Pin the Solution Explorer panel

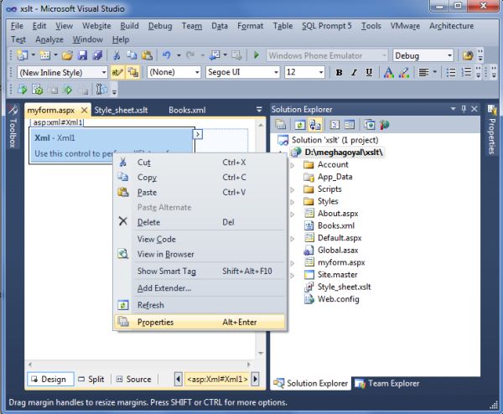pos(464,109)
